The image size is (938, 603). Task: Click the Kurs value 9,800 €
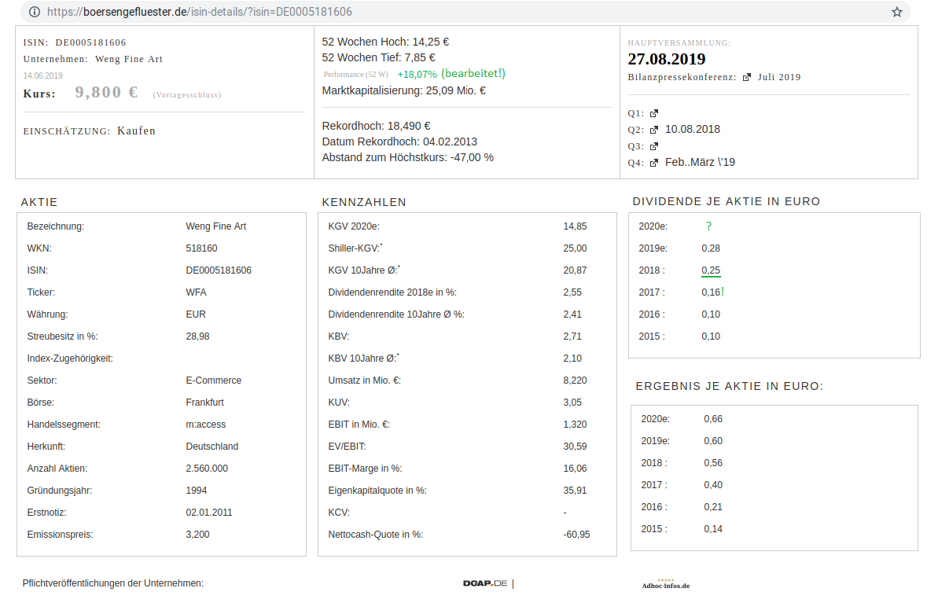click(x=106, y=92)
